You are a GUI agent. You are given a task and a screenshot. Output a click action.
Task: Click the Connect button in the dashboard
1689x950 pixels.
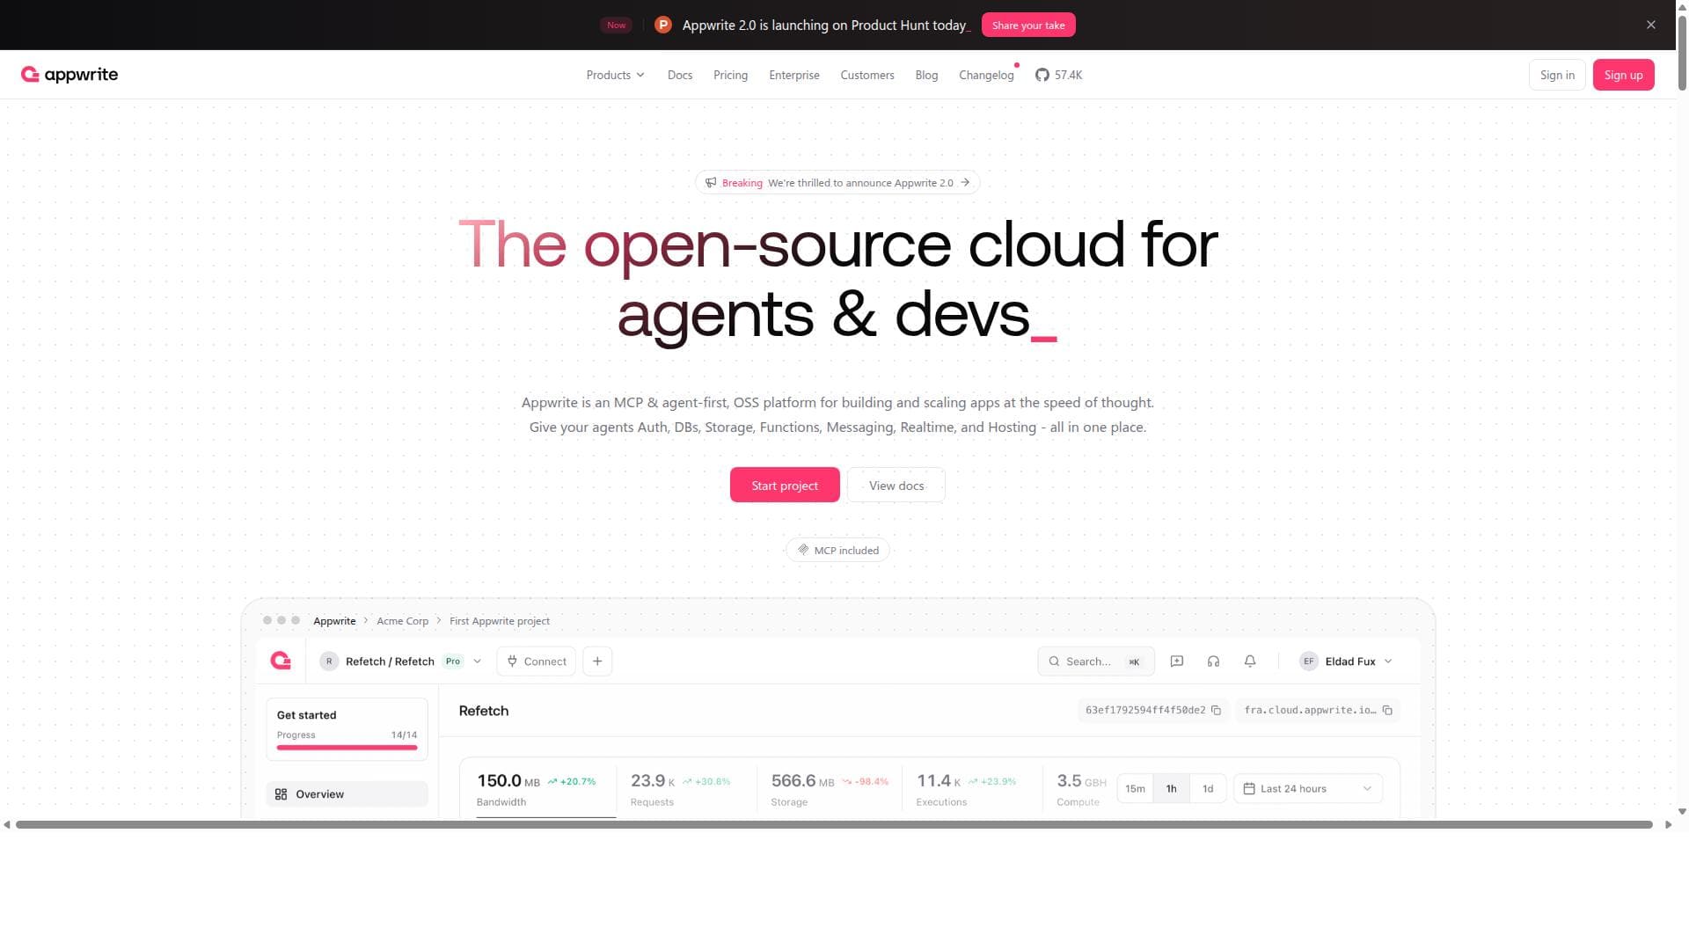[x=537, y=661]
